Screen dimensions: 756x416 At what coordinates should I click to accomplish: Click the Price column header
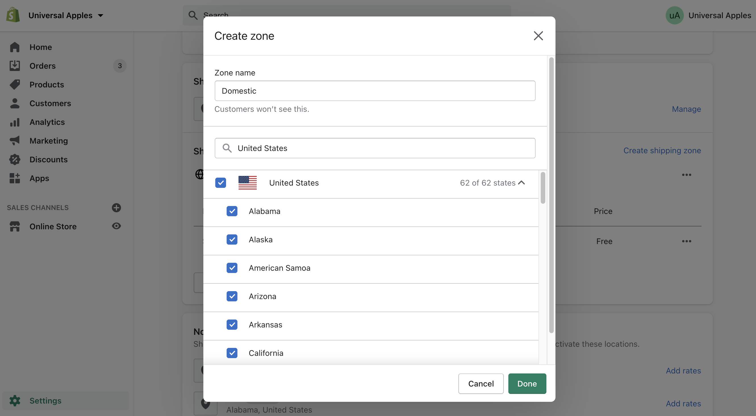(x=603, y=211)
